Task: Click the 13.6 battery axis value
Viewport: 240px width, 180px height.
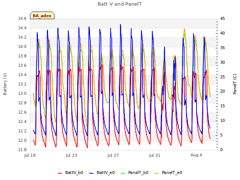Action: [22, 66]
